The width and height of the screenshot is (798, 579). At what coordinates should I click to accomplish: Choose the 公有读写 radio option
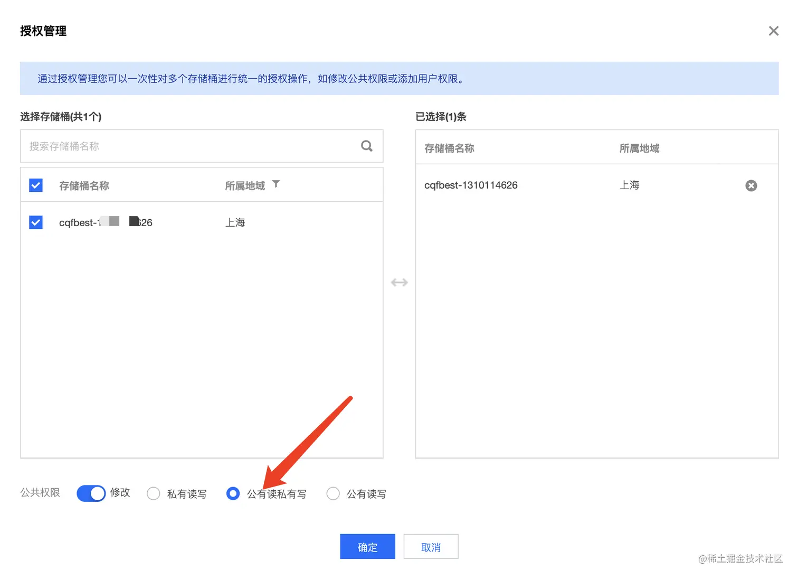point(333,493)
